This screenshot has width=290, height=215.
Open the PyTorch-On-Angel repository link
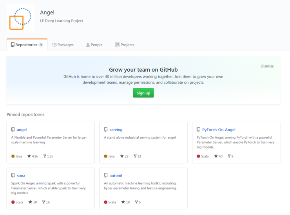tap(219, 130)
